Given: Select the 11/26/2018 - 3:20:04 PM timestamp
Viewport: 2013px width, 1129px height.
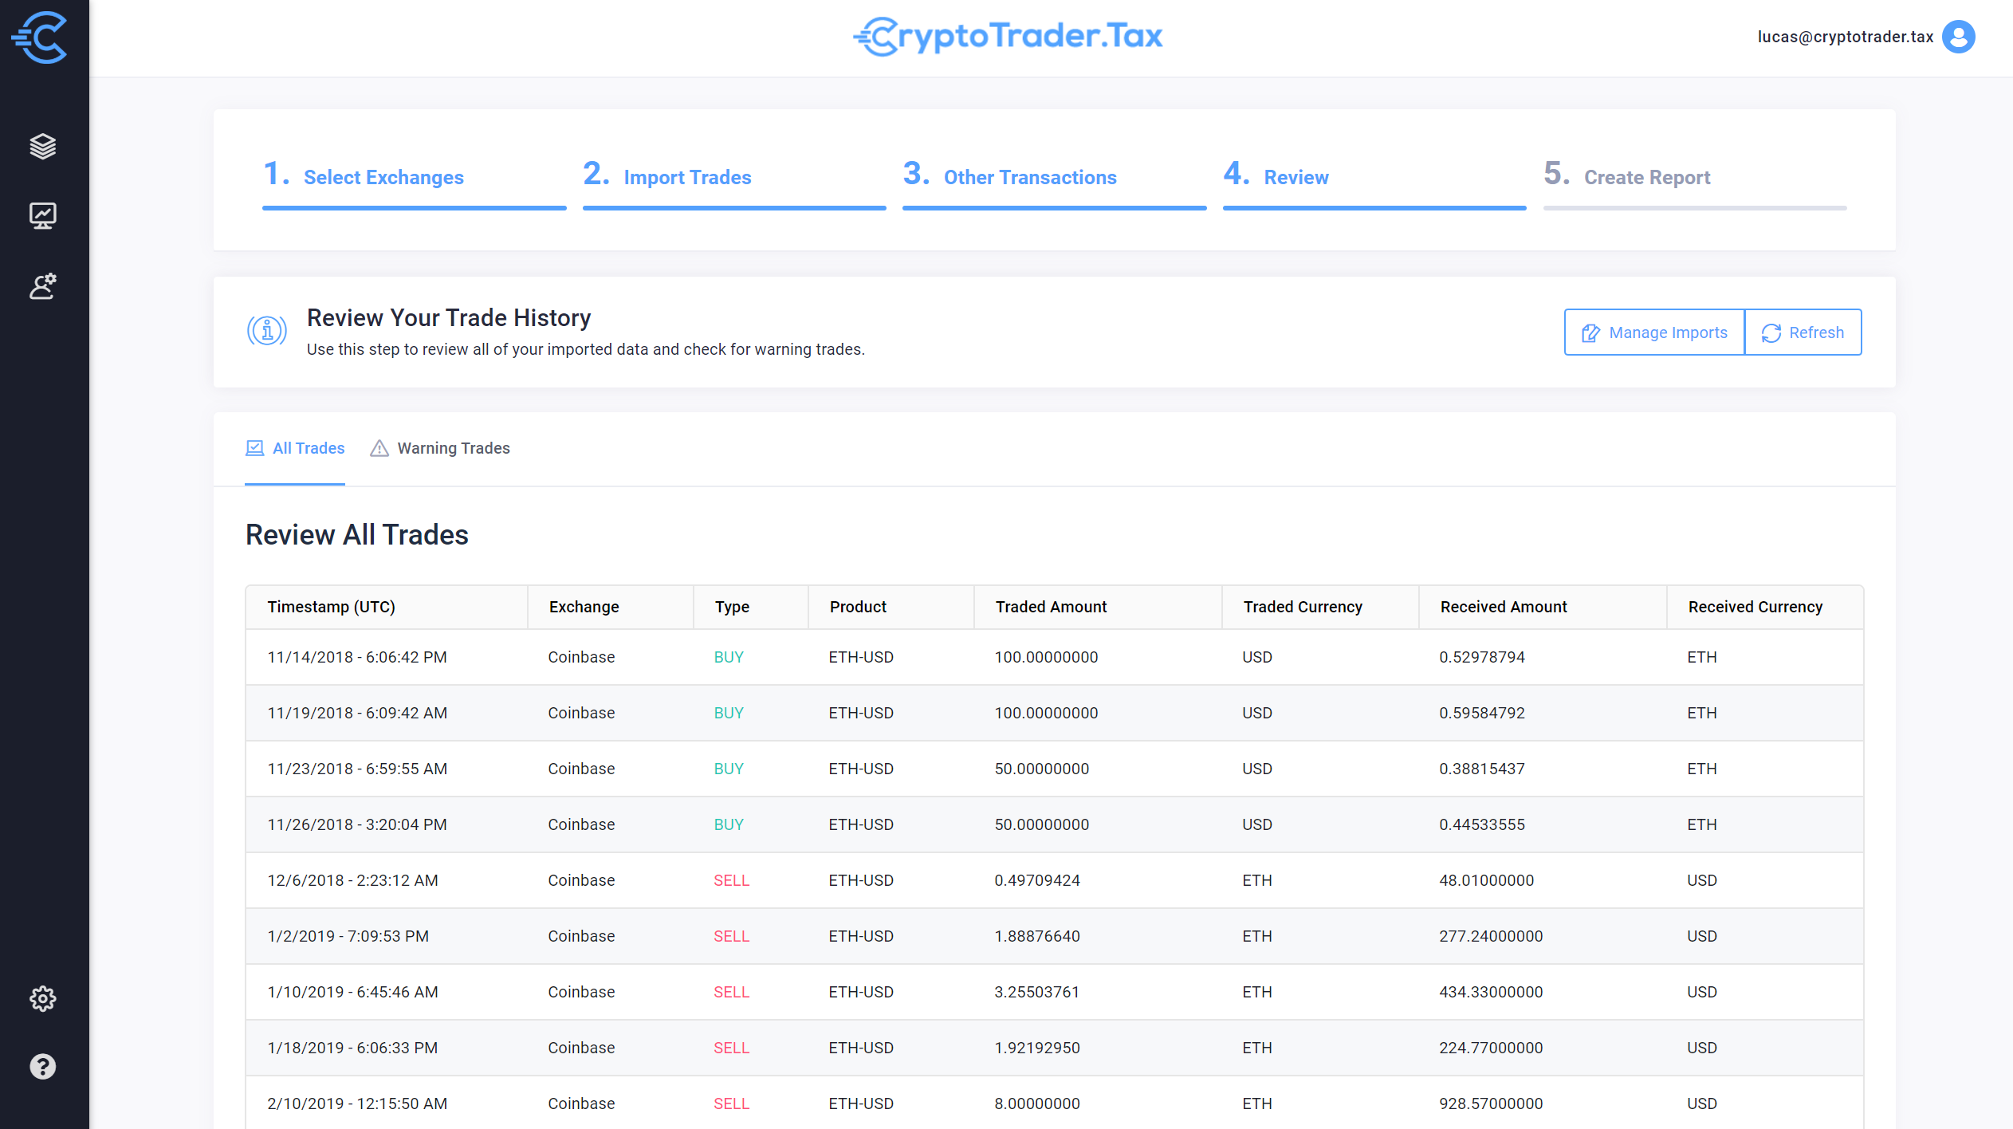Looking at the screenshot, I should tap(357, 824).
